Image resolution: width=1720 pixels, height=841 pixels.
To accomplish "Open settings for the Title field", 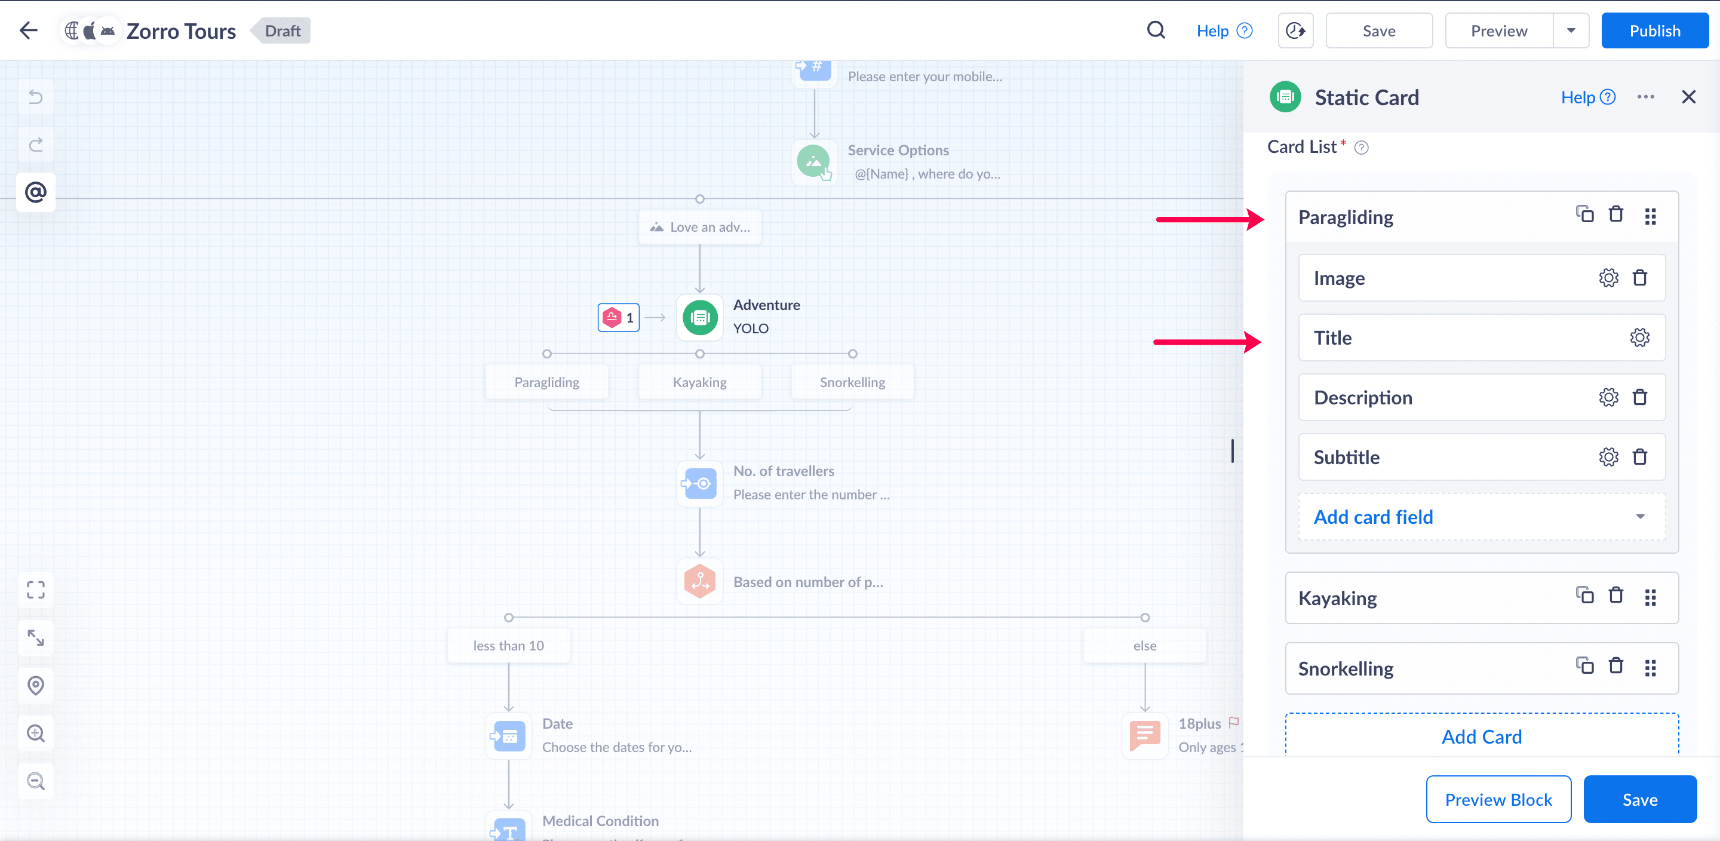I will coord(1639,338).
